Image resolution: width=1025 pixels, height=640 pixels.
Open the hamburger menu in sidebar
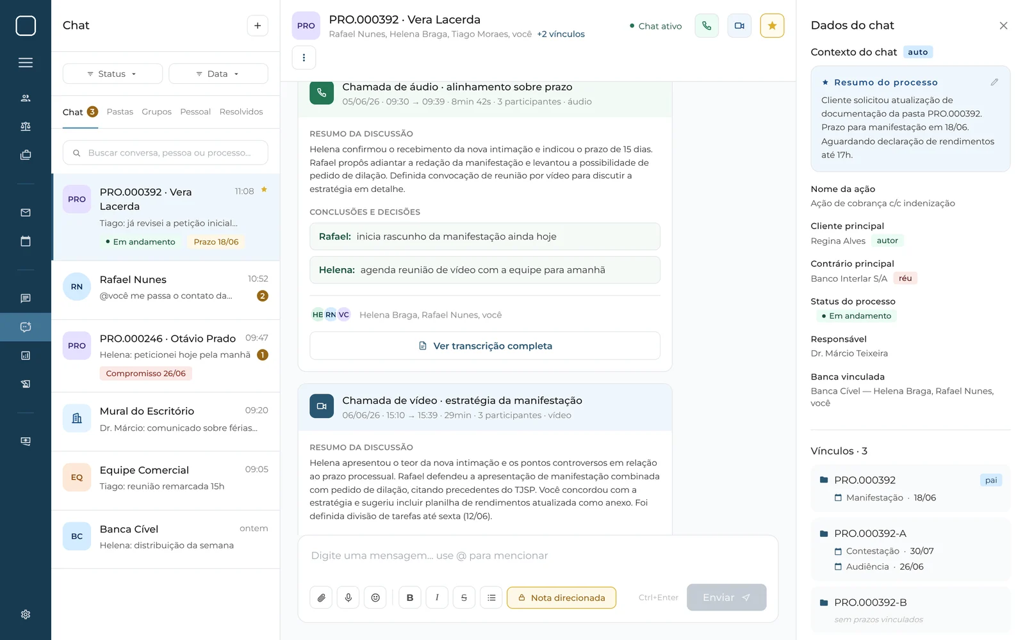pos(26,63)
